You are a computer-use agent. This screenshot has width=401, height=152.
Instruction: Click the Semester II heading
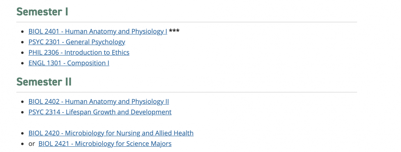pos(44,81)
